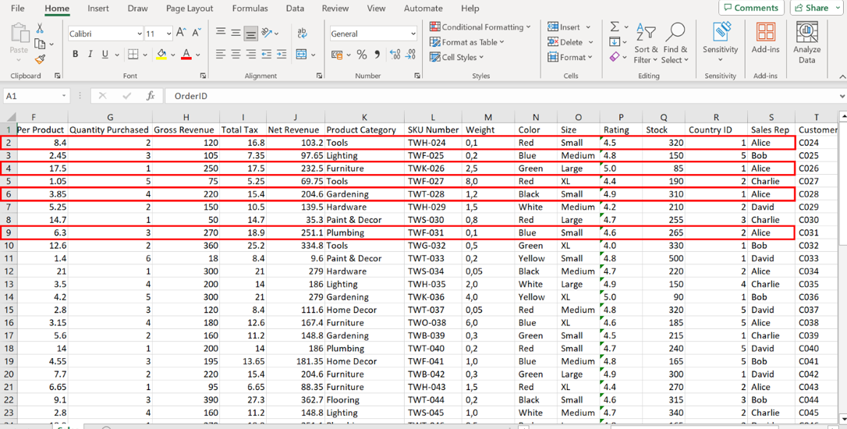Viewport: 847px width, 429px height.
Task: Click the Cut scissors icon
Action: click(40, 28)
